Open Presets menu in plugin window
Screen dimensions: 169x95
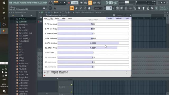click(119, 15)
